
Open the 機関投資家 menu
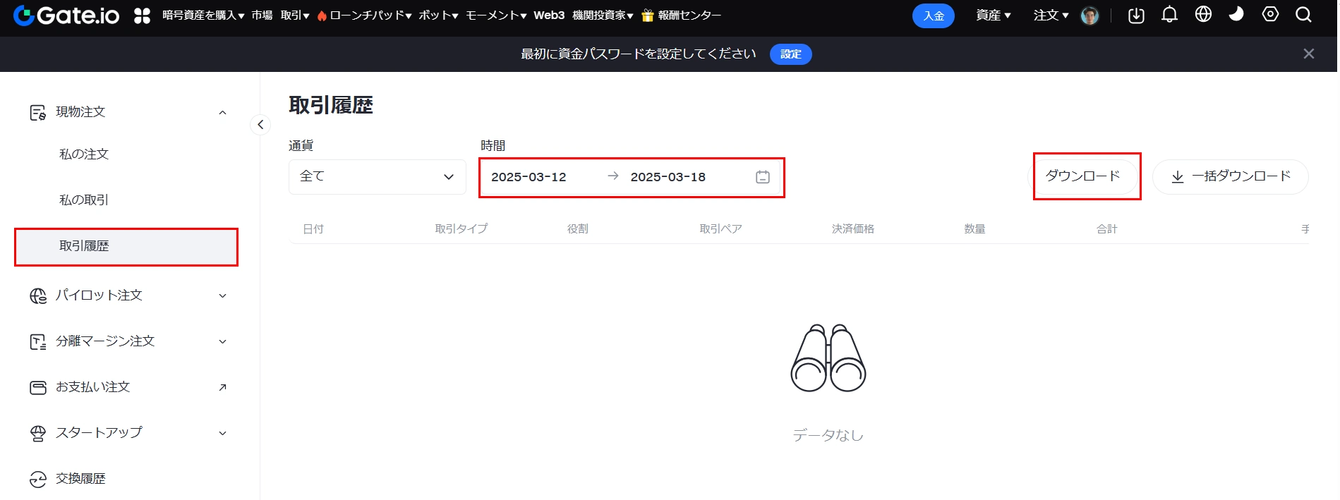click(x=603, y=16)
